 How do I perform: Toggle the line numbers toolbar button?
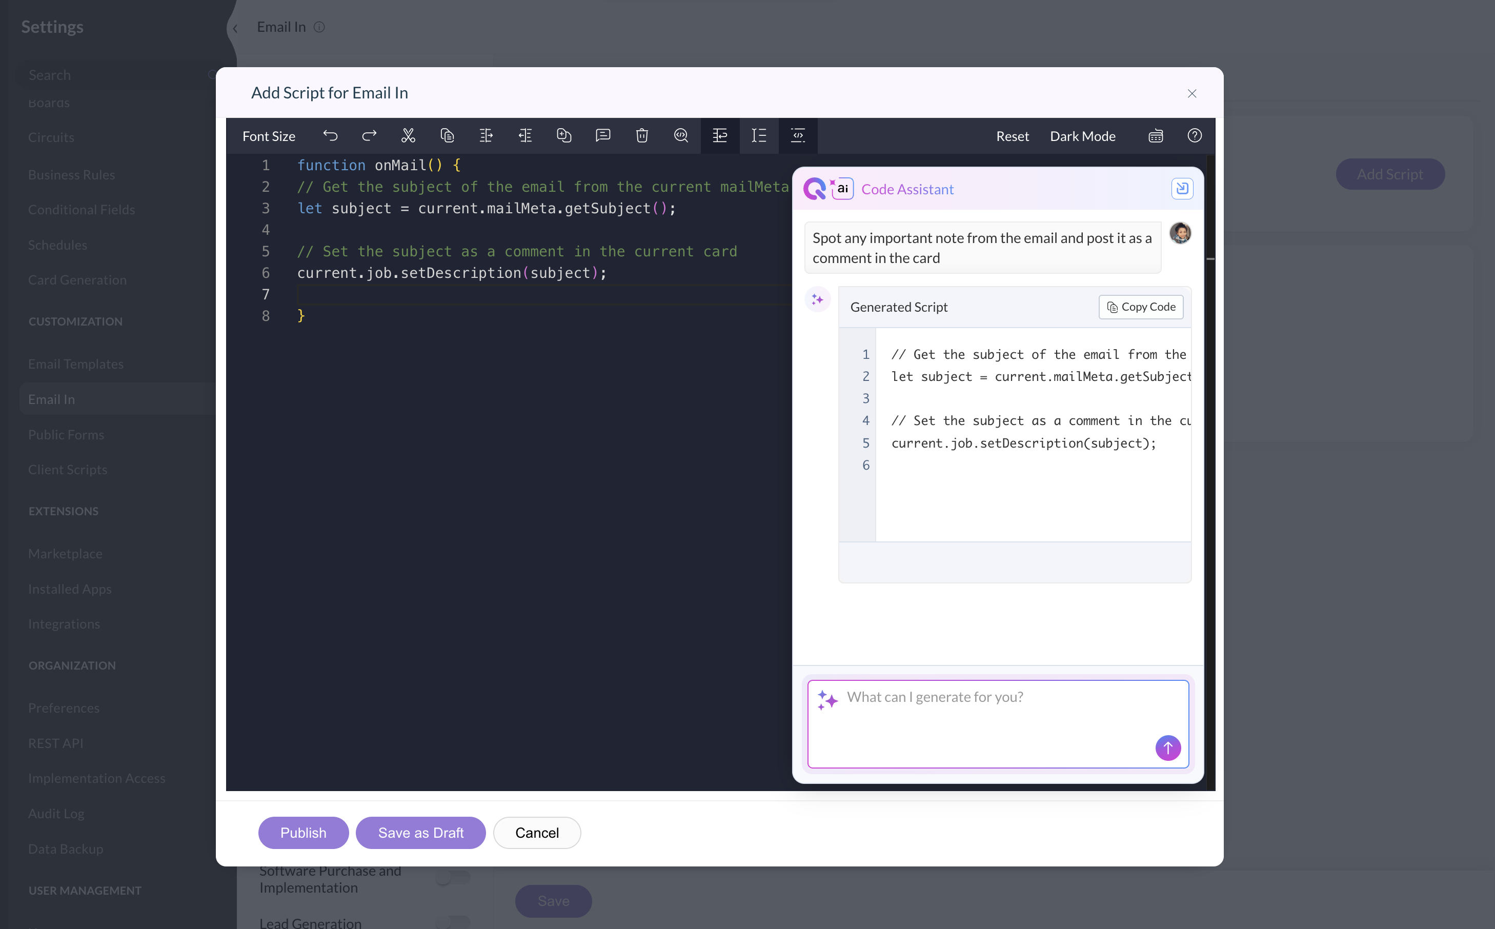(759, 136)
